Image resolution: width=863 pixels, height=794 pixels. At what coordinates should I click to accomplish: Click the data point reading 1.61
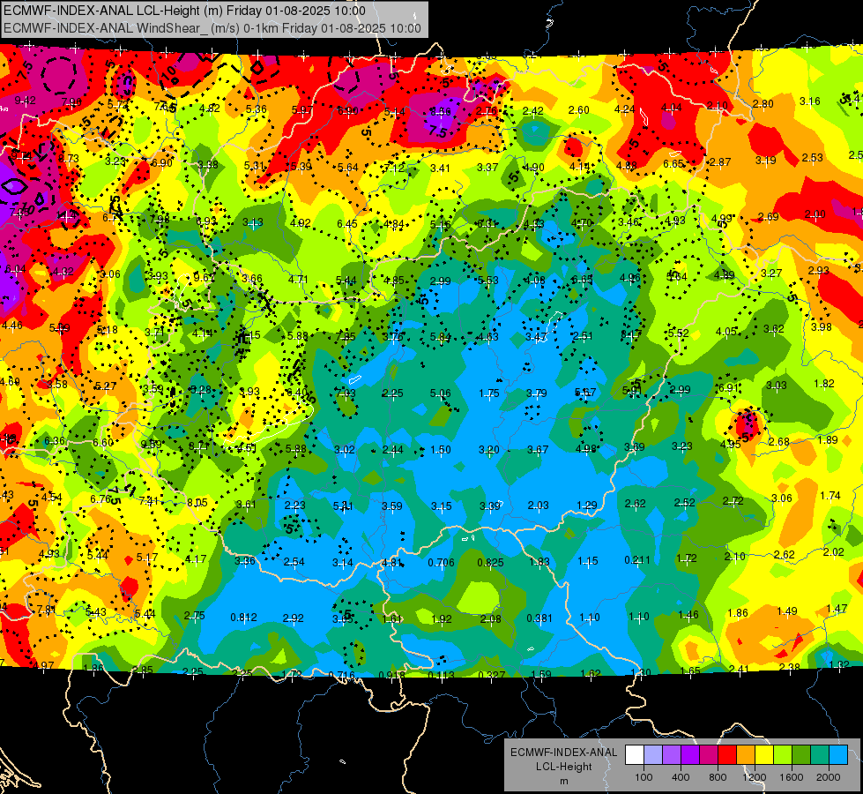coord(392,618)
